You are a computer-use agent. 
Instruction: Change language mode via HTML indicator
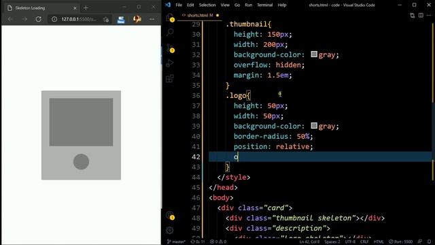tap(379, 242)
